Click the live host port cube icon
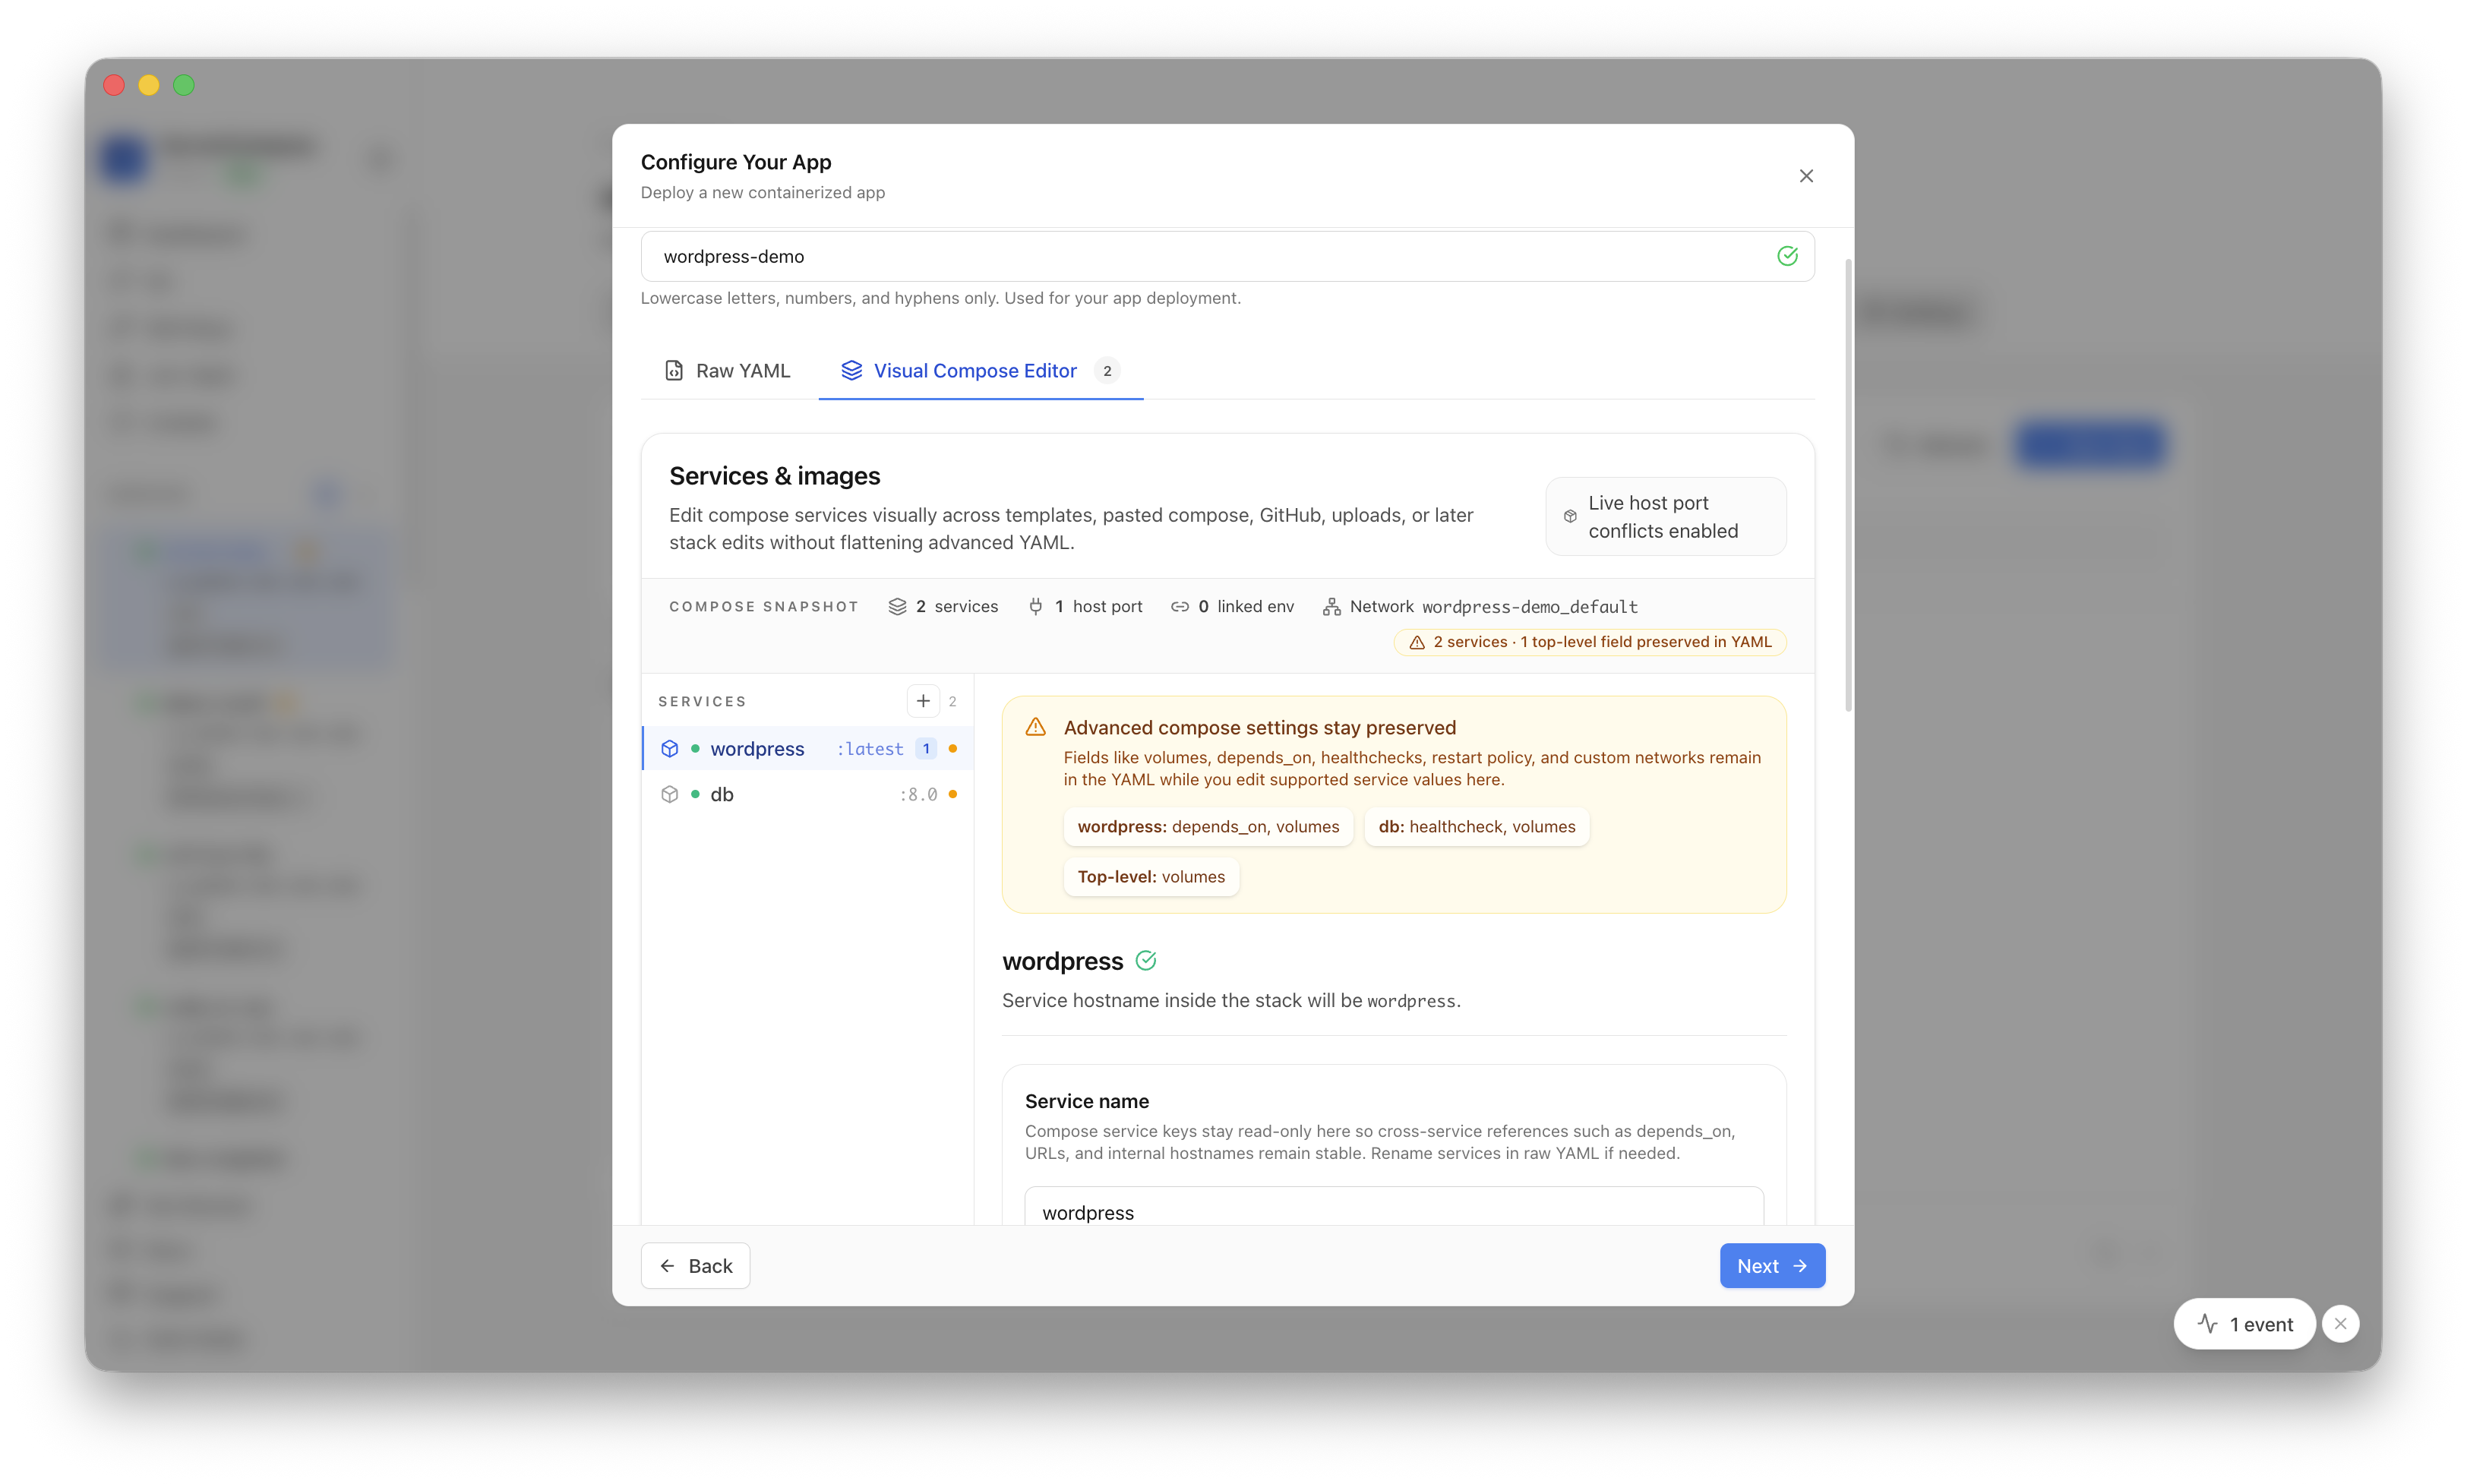This screenshot has width=2467, height=1484. [1570, 517]
